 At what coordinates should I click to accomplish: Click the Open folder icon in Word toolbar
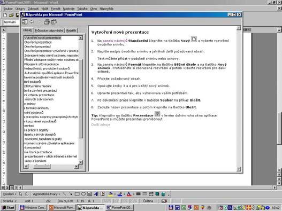[11, 15]
